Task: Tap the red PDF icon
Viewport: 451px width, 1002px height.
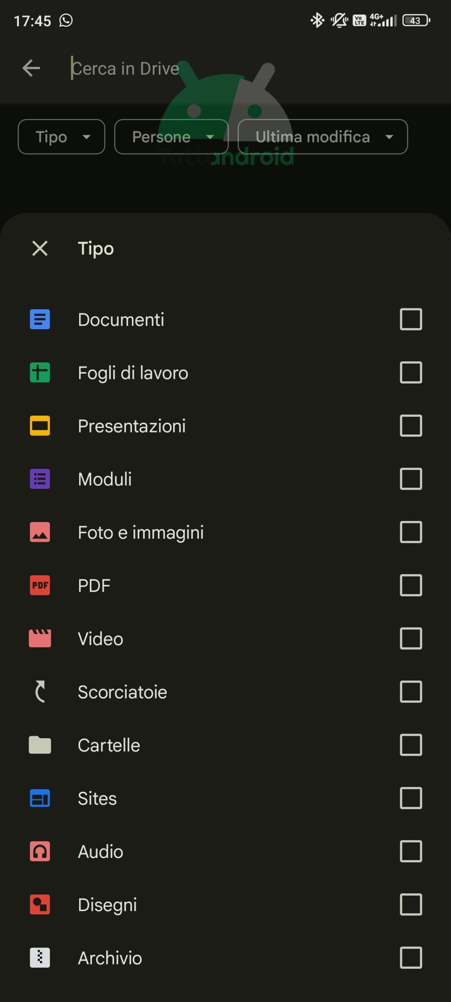Action: click(40, 585)
